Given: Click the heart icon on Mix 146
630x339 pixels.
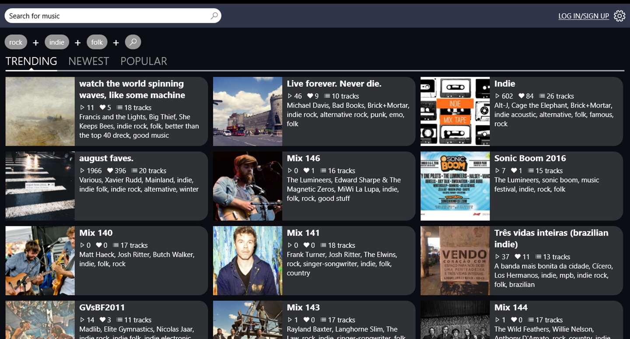Looking at the screenshot, I should (306, 171).
